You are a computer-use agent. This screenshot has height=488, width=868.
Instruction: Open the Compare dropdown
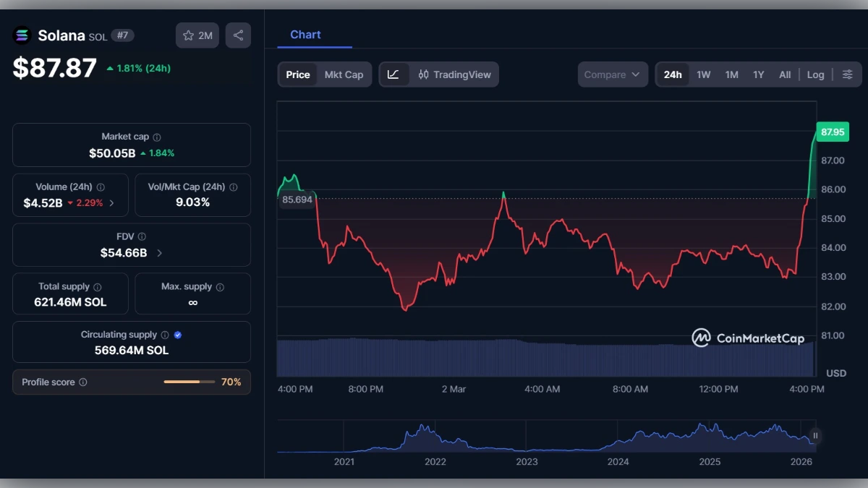tap(612, 74)
